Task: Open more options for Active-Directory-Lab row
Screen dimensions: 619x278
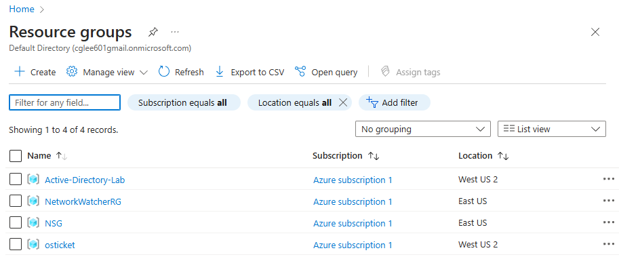Action: (x=608, y=180)
